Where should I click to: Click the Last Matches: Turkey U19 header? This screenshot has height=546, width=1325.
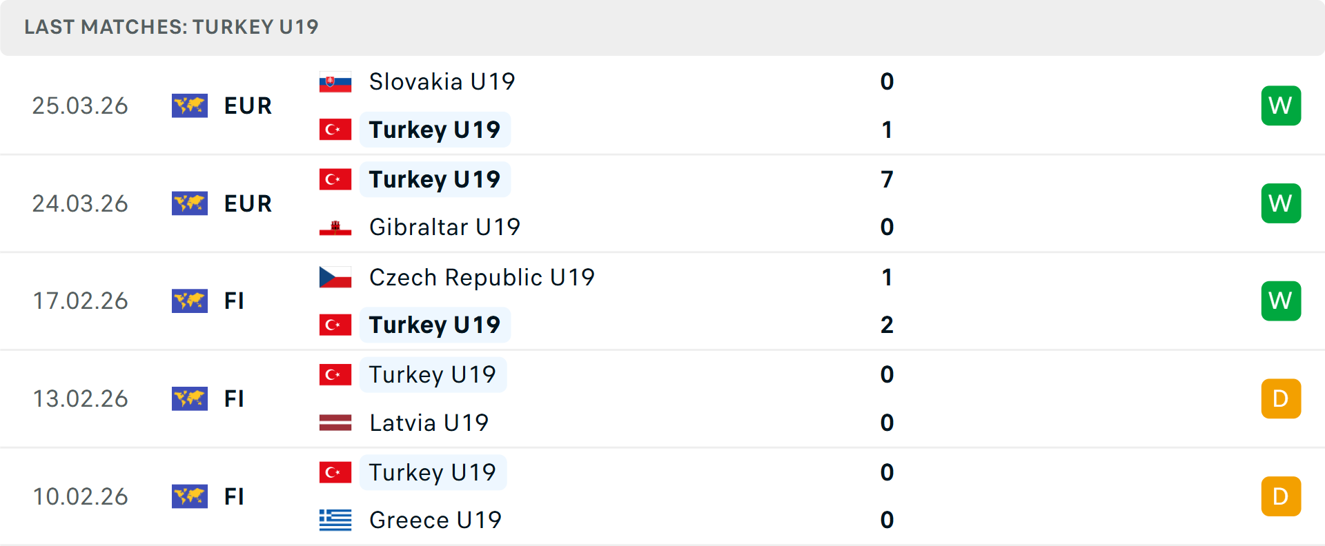[x=171, y=27]
